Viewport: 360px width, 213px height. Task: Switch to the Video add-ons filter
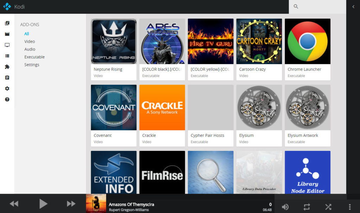point(30,41)
